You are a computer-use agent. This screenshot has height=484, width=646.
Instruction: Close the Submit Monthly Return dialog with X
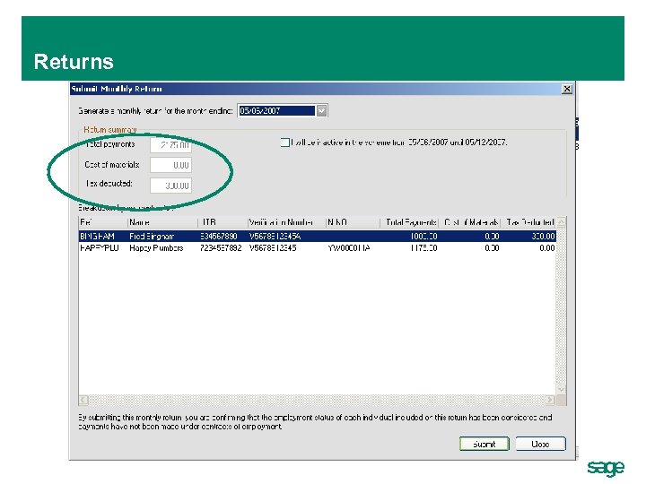pos(567,89)
